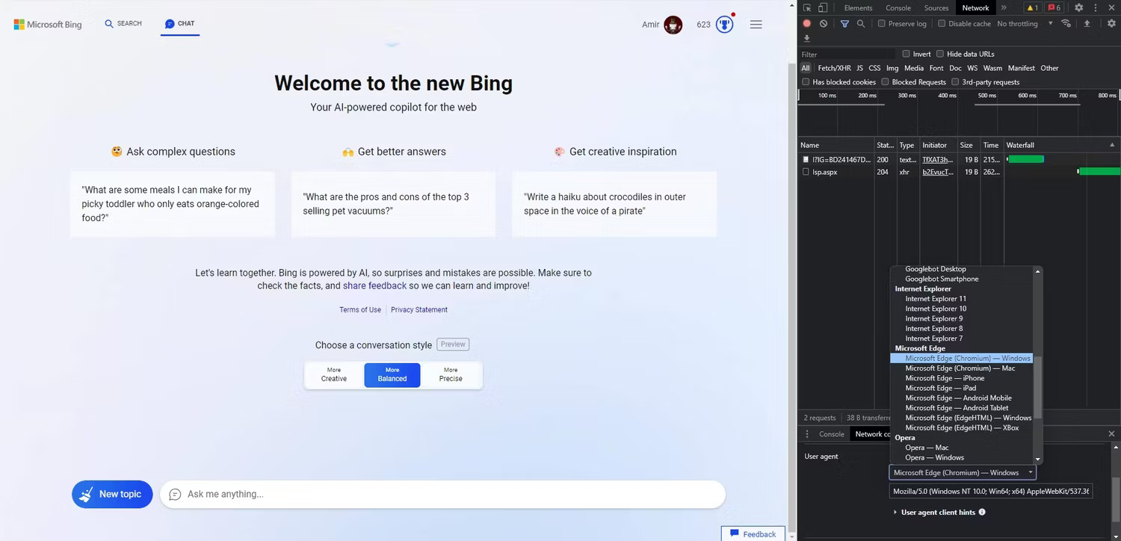Viewport: 1121px width, 541px height.
Task: Toggle the network filter funnel icon
Action: coord(844,23)
